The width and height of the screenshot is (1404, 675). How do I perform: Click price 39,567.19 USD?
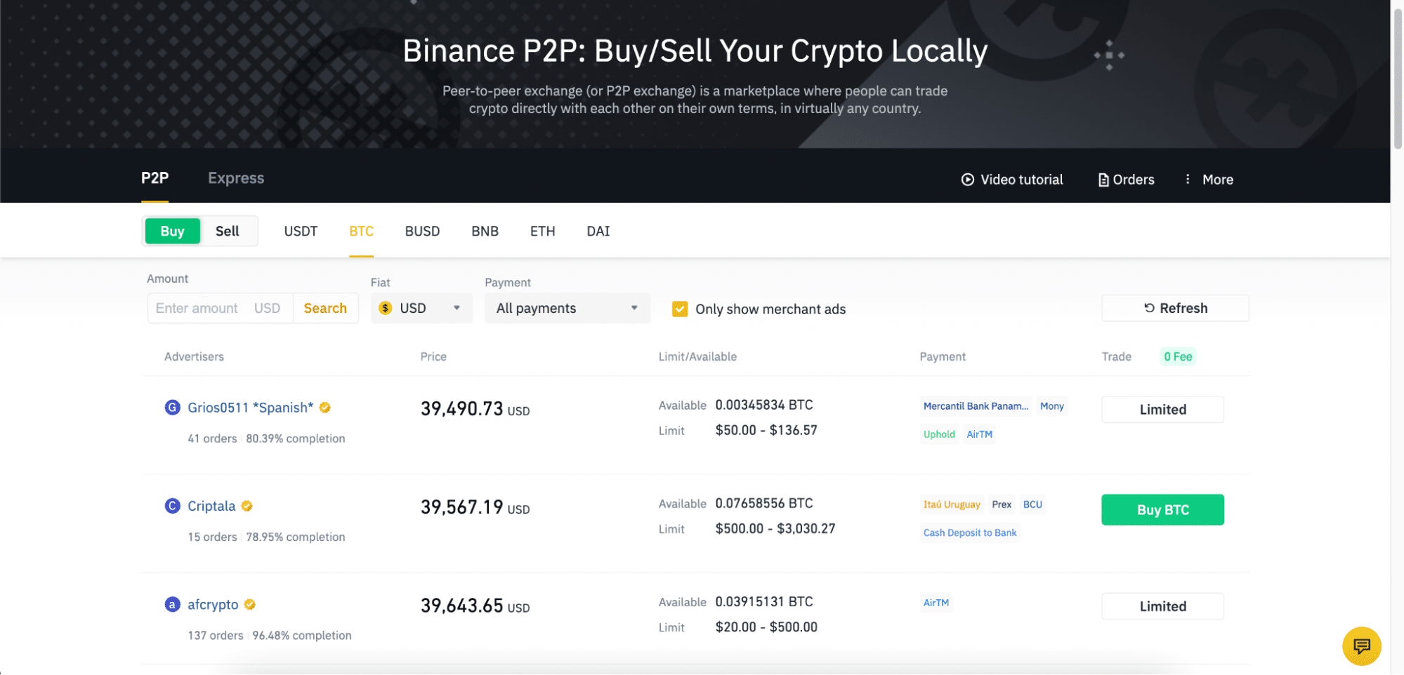pos(475,507)
